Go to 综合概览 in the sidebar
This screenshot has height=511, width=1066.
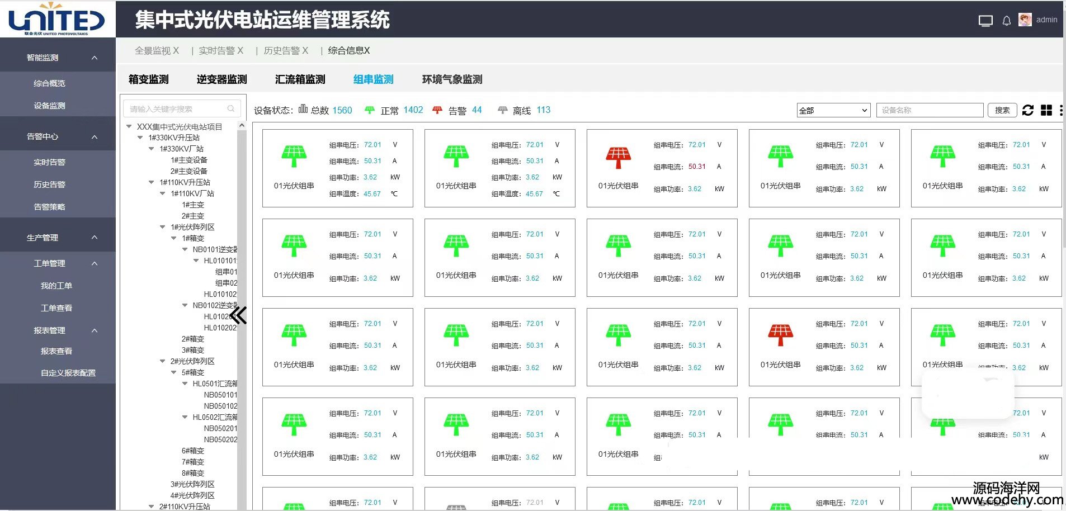tap(50, 83)
